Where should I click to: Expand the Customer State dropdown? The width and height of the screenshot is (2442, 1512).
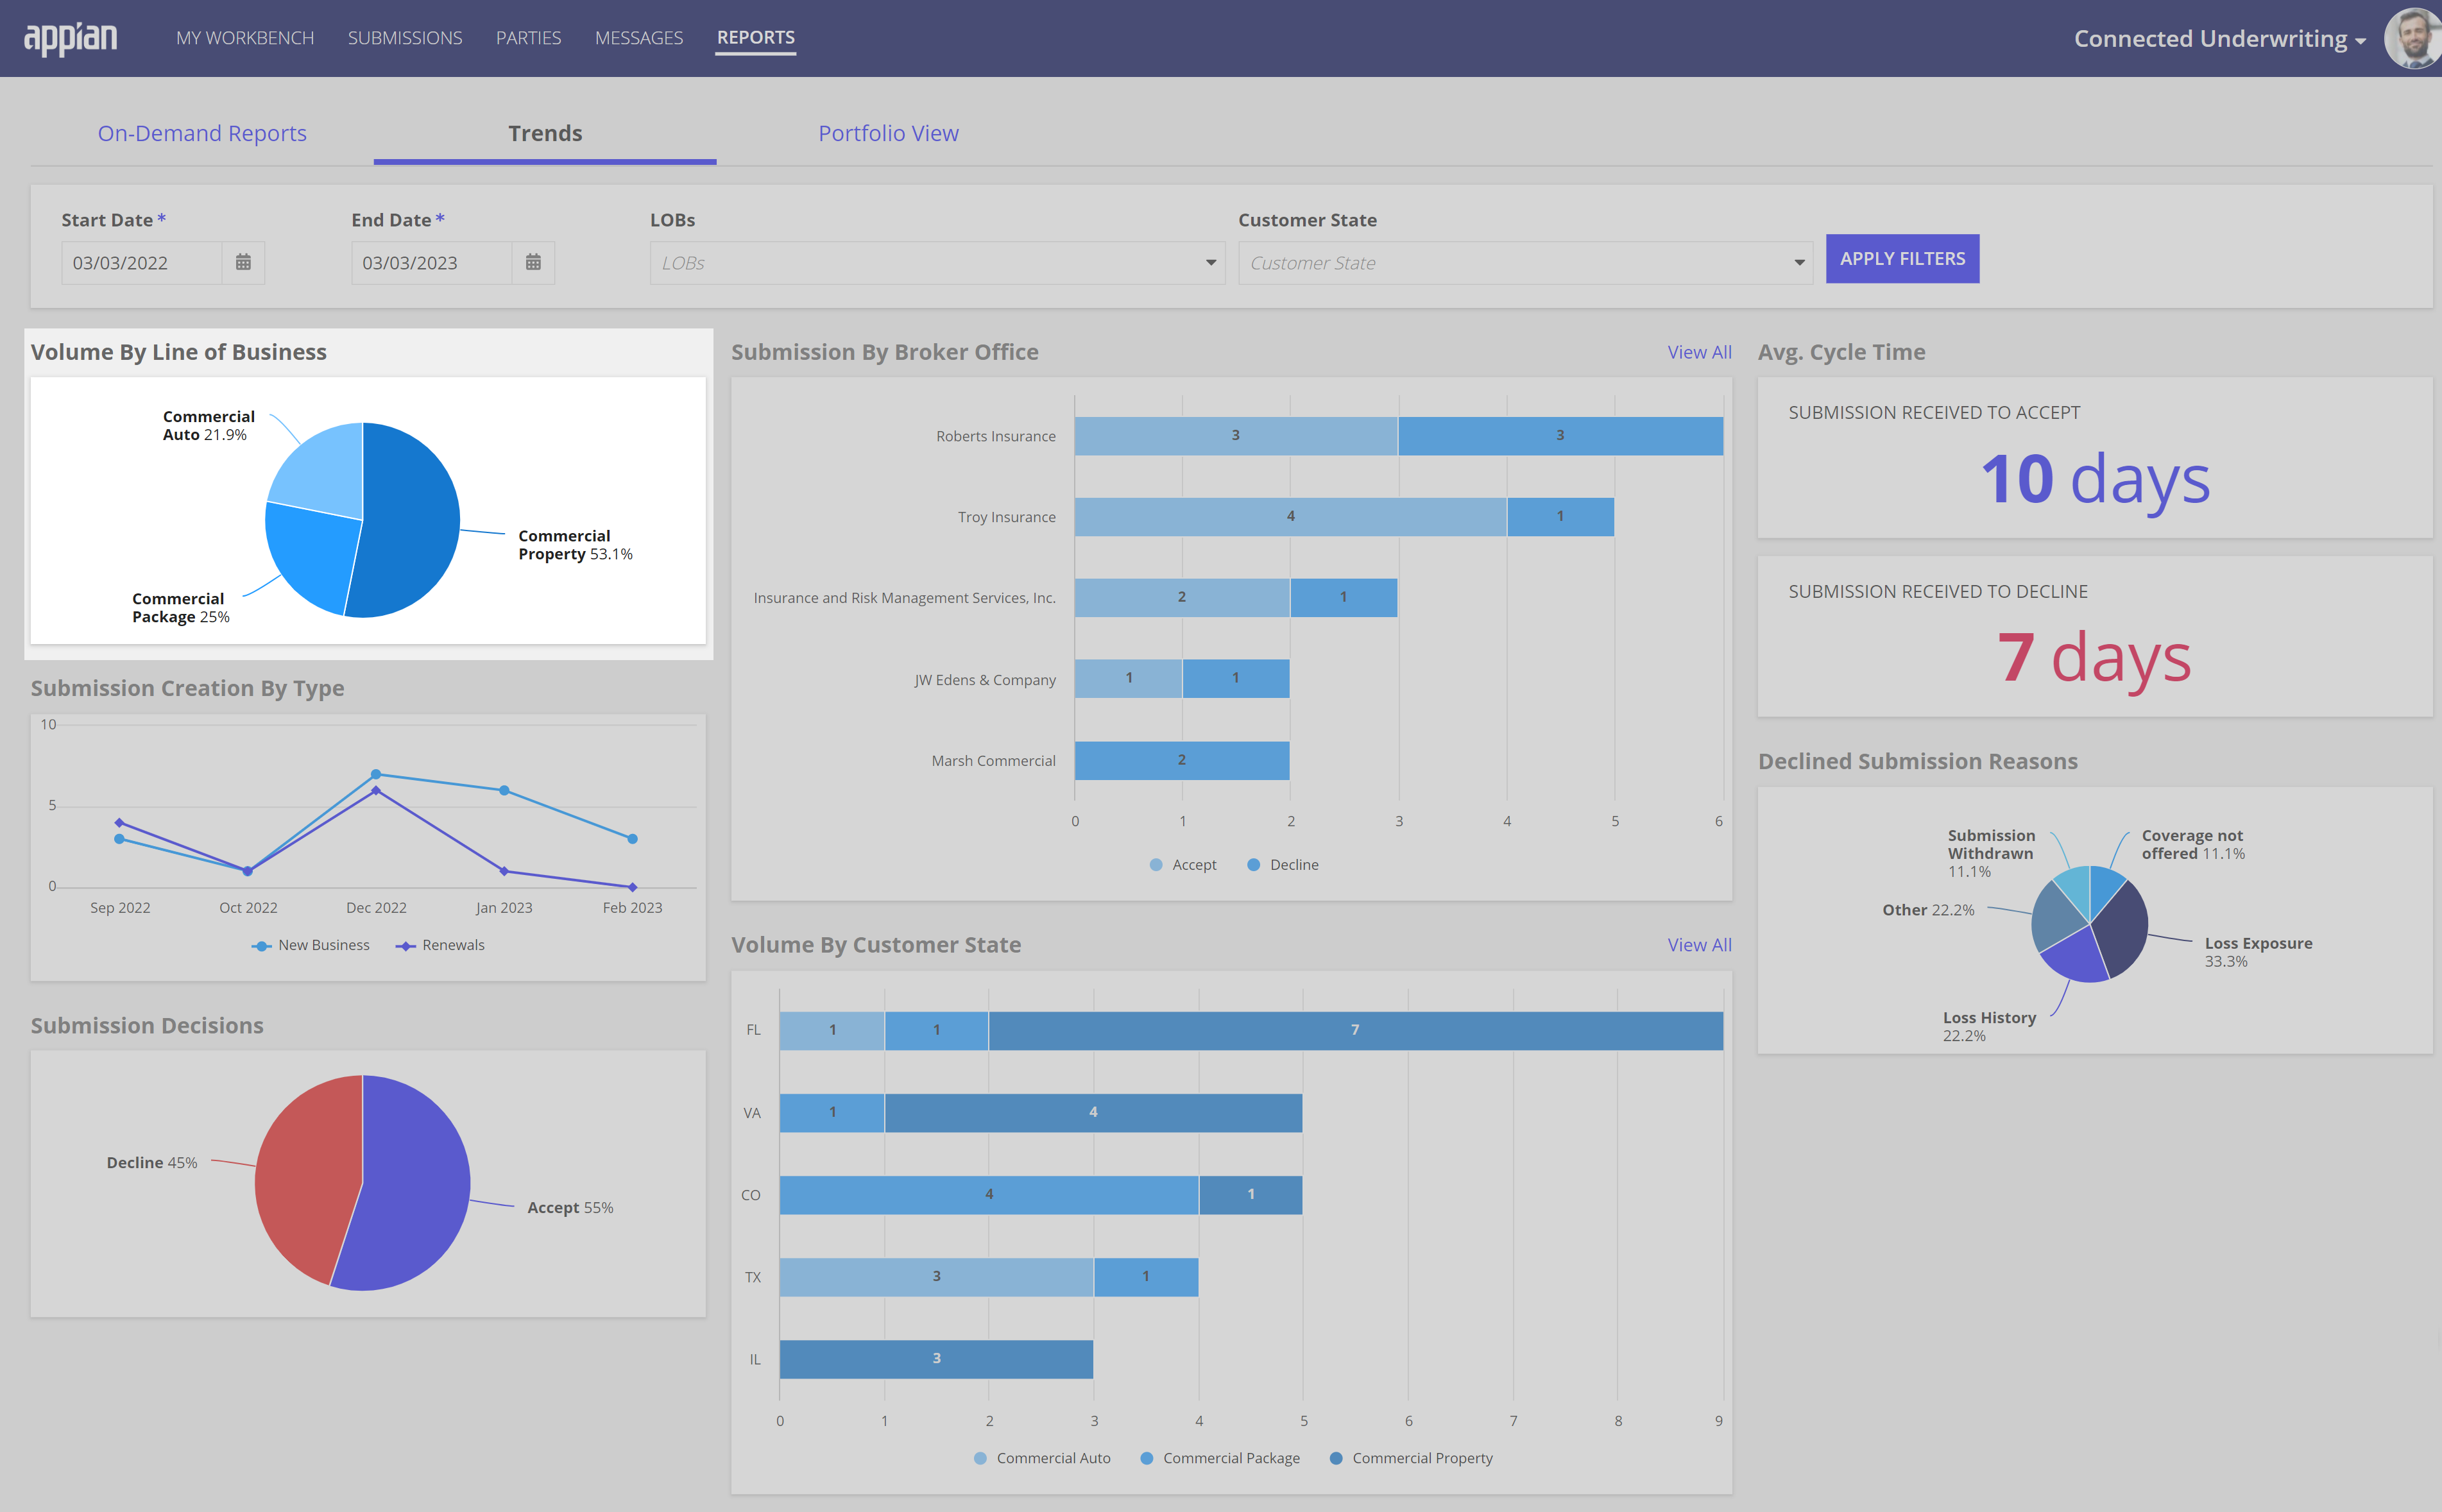[1525, 263]
